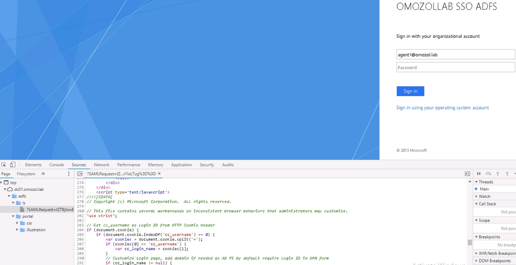
Task: Open the Console tab
Action: point(57,165)
